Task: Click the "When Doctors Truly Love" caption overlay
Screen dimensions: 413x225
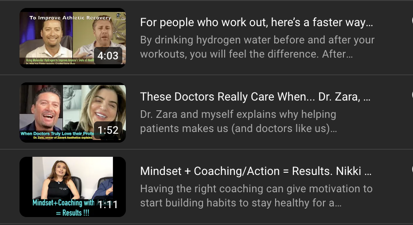Action: [57, 134]
